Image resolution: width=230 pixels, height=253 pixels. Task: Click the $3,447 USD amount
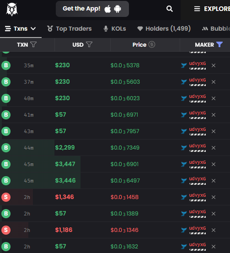65,164
